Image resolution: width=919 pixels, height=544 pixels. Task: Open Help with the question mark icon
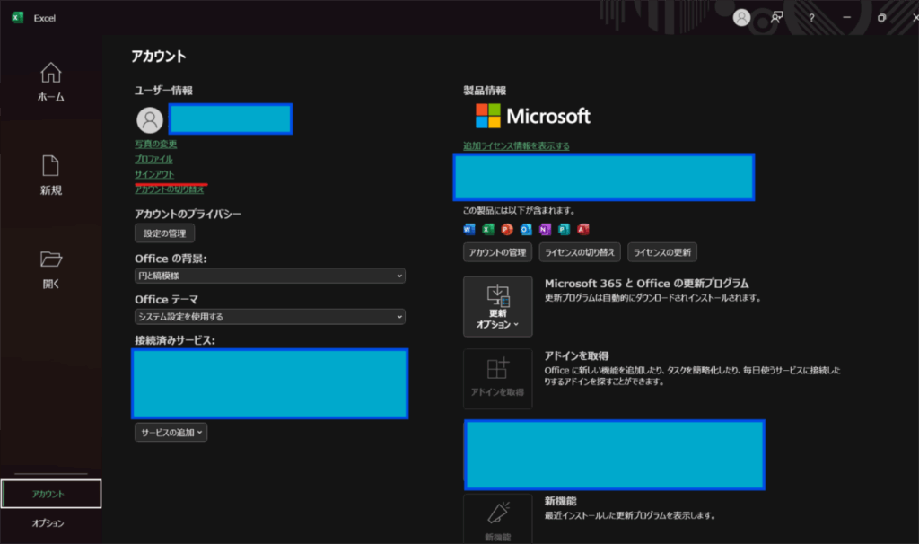coord(811,18)
